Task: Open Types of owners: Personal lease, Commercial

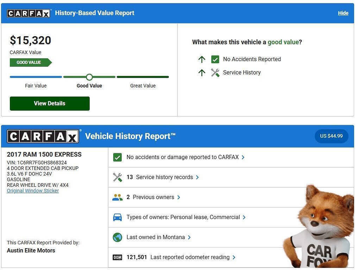Action: click(x=186, y=217)
